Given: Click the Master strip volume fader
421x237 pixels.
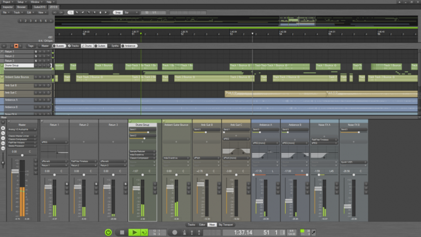Looking at the screenshot, I should [15, 171].
